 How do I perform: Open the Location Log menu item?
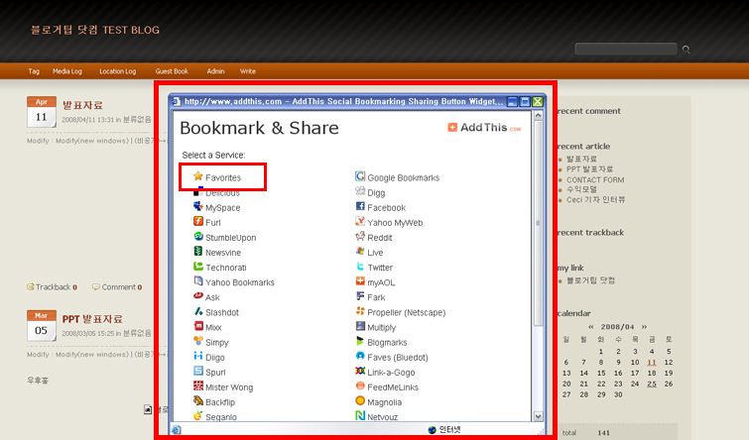pyautogui.click(x=117, y=71)
